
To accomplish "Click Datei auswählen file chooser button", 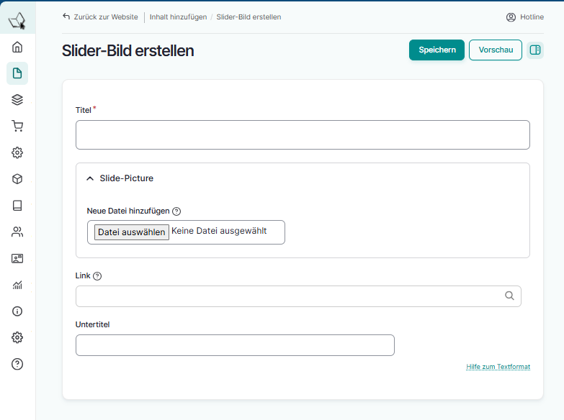I will 132,232.
